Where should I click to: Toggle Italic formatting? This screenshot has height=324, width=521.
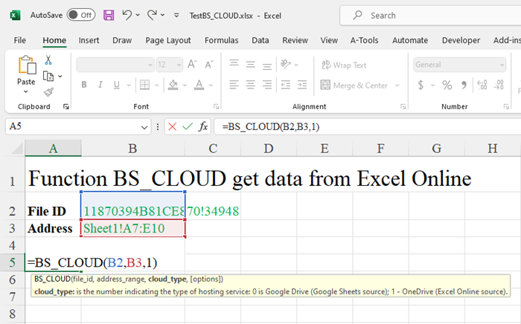click(x=100, y=85)
